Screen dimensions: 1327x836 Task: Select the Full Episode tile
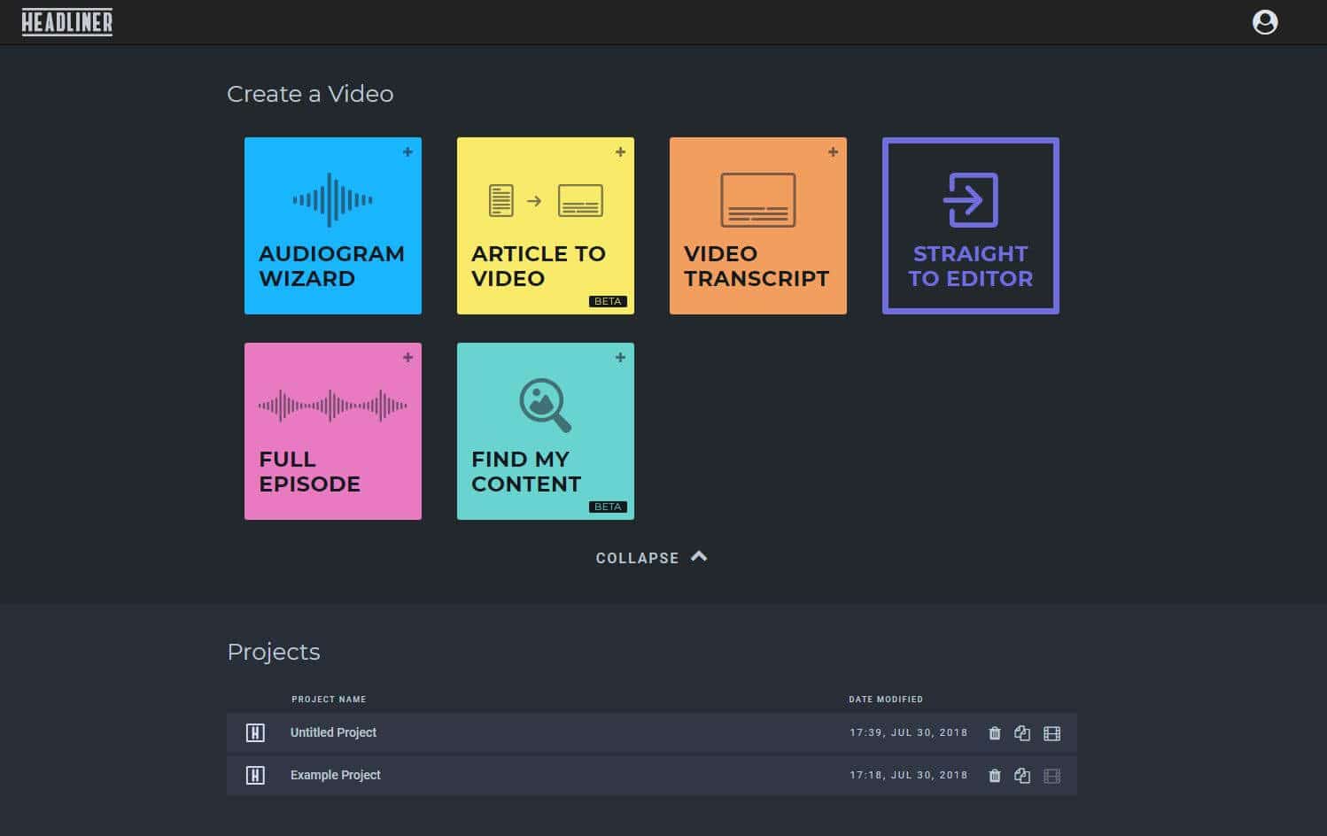[333, 431]
